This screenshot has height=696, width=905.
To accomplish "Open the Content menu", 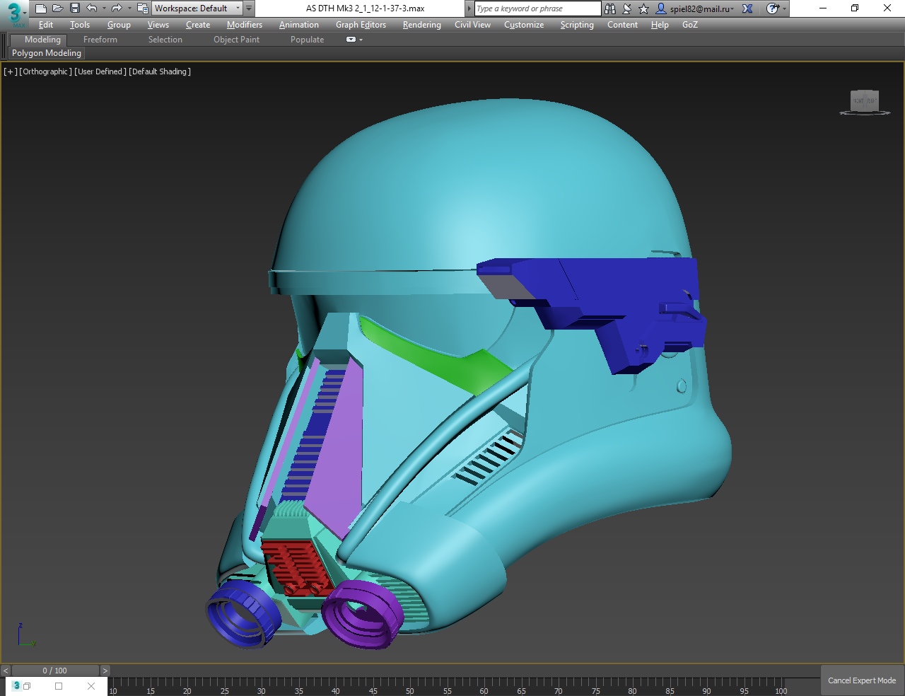I will (x=622, y=25).
